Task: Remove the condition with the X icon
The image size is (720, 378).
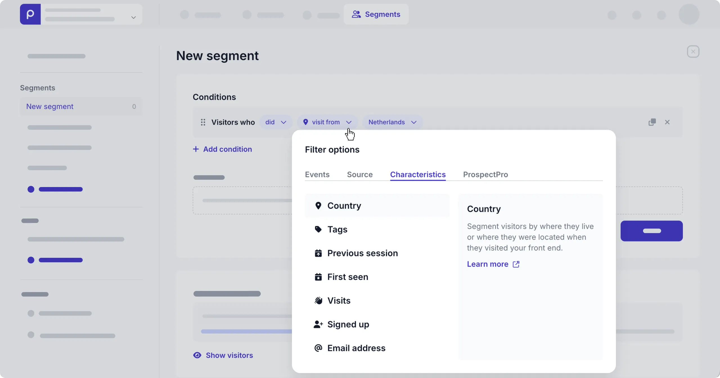Action: click(x=668, y=122)
